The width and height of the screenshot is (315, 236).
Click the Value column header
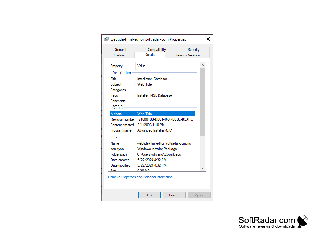[165, 66]
